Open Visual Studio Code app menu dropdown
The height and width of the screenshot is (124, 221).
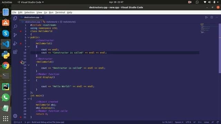pyautogui.click(x=30, y=2)
